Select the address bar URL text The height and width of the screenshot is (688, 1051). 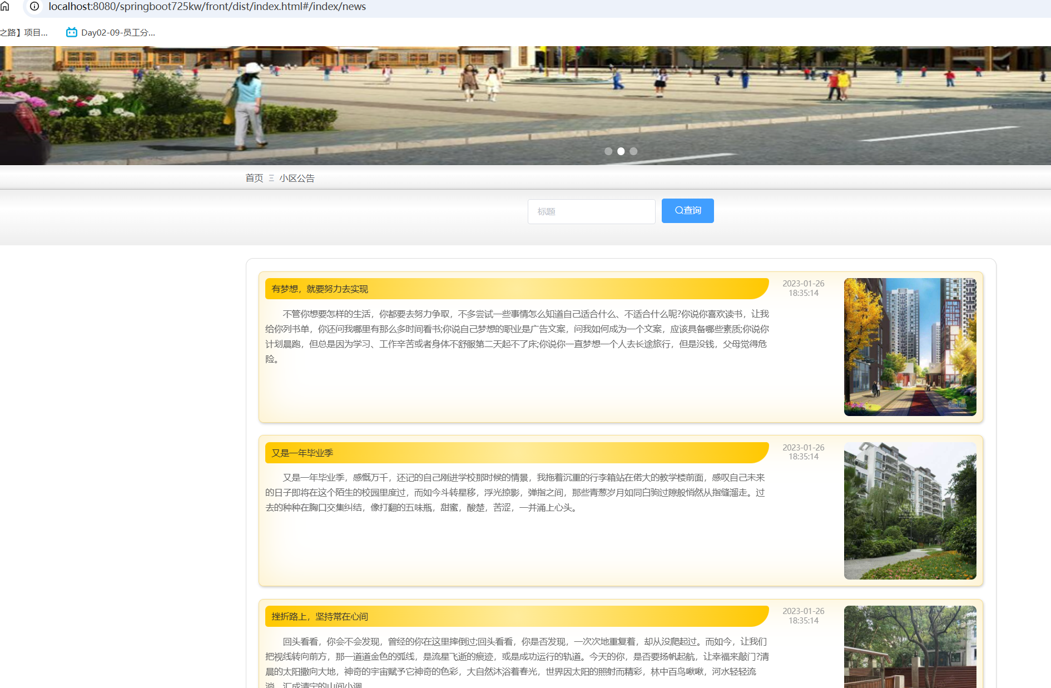[207, 6]
